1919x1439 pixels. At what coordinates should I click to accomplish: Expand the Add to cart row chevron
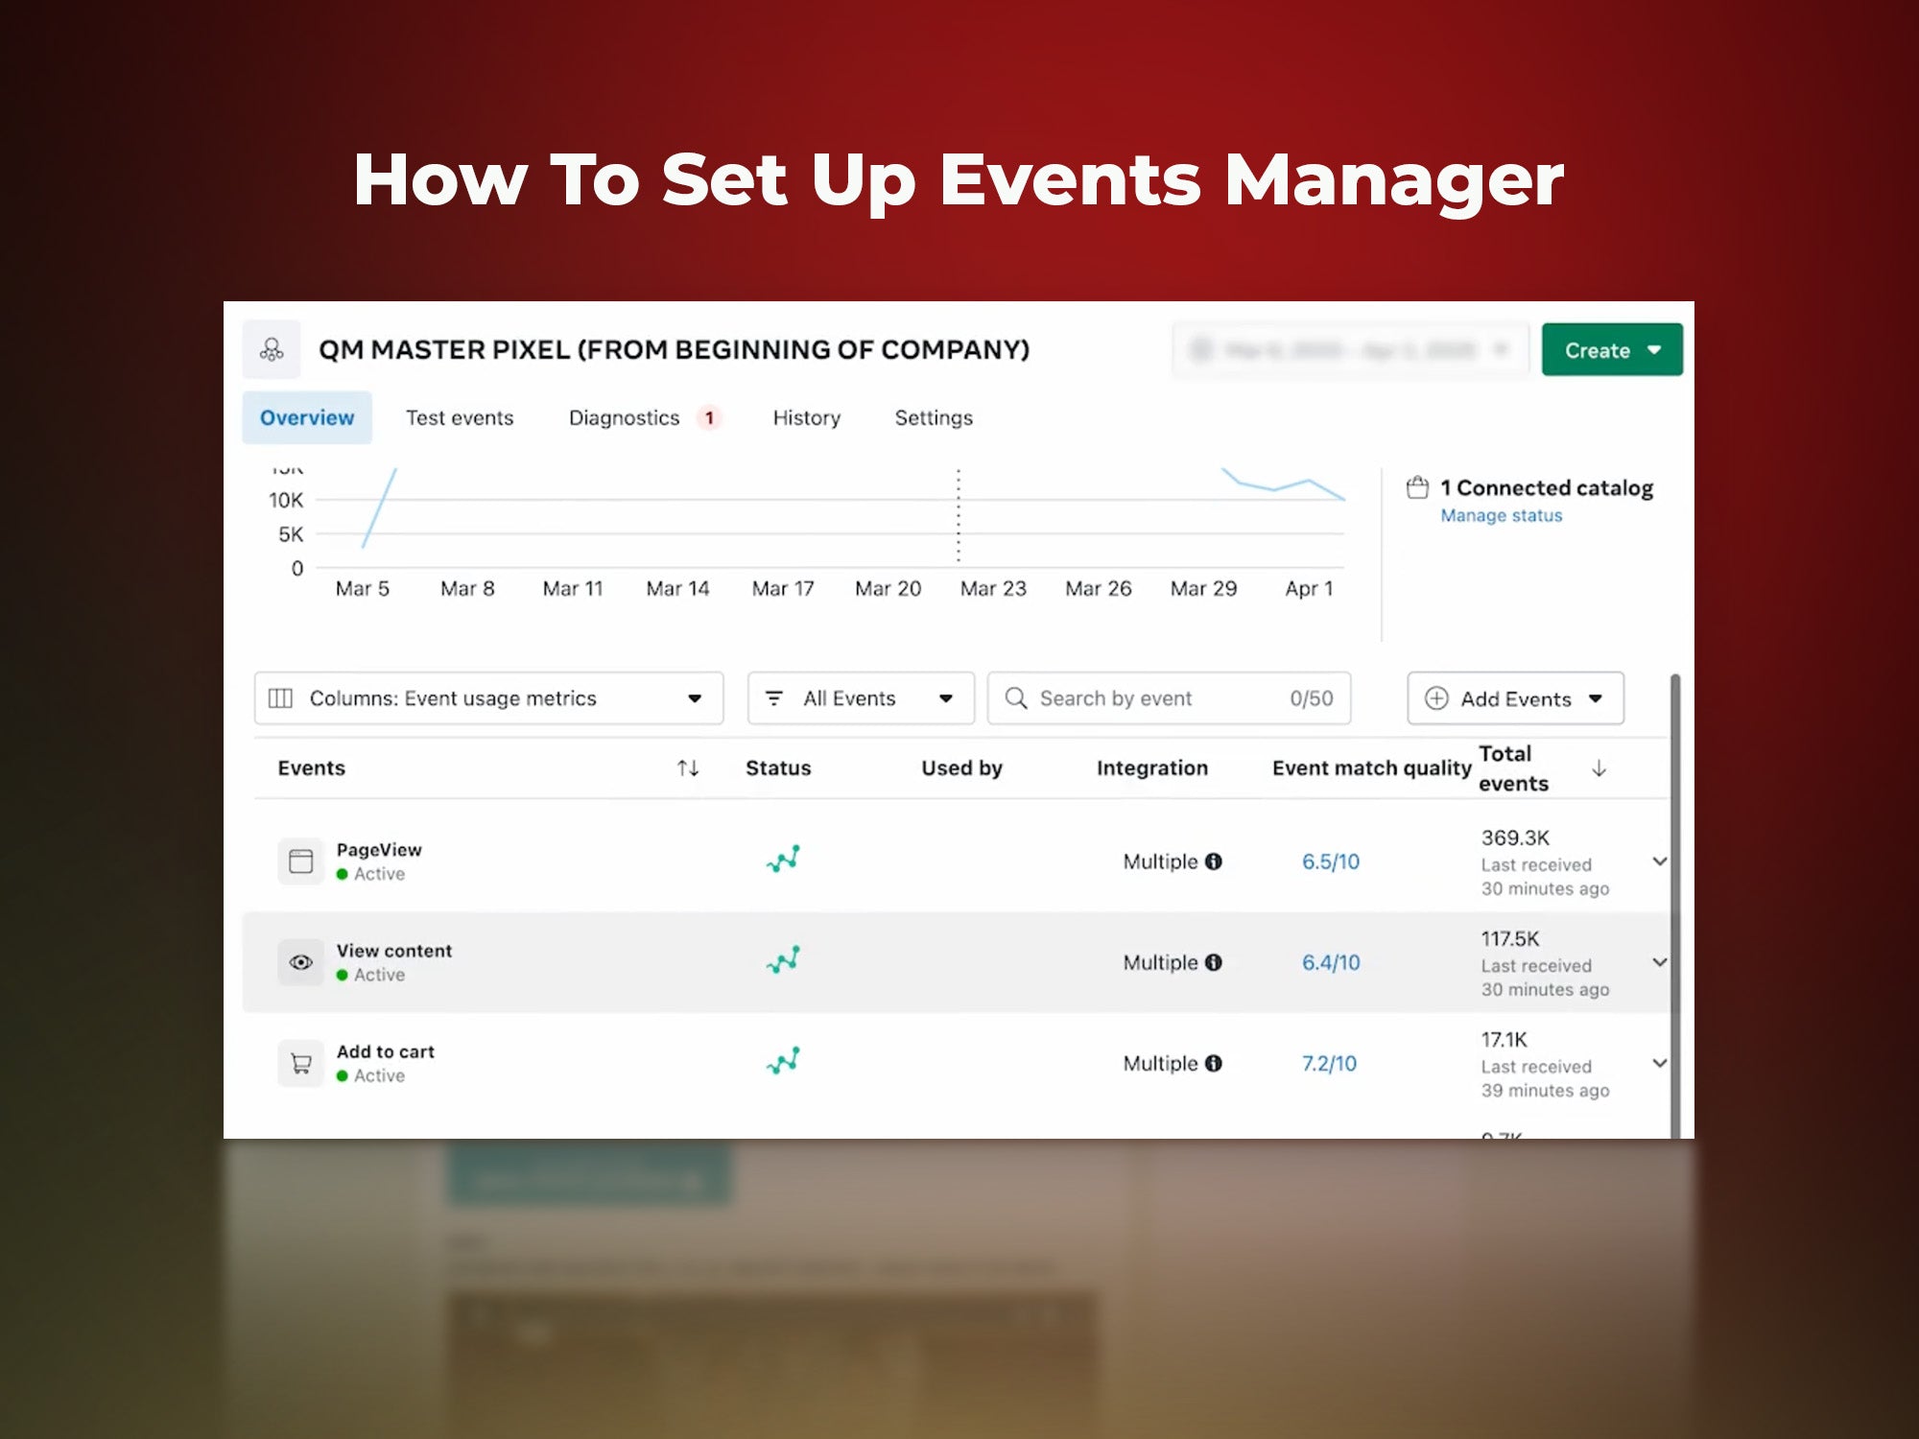(x=1659, y=1063)
